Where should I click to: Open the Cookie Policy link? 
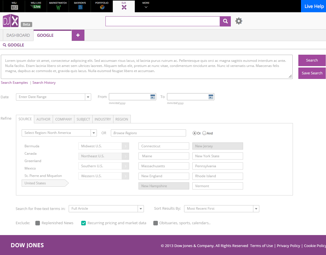tap(315, 246)
